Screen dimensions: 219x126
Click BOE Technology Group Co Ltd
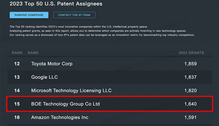coord(66,104)
